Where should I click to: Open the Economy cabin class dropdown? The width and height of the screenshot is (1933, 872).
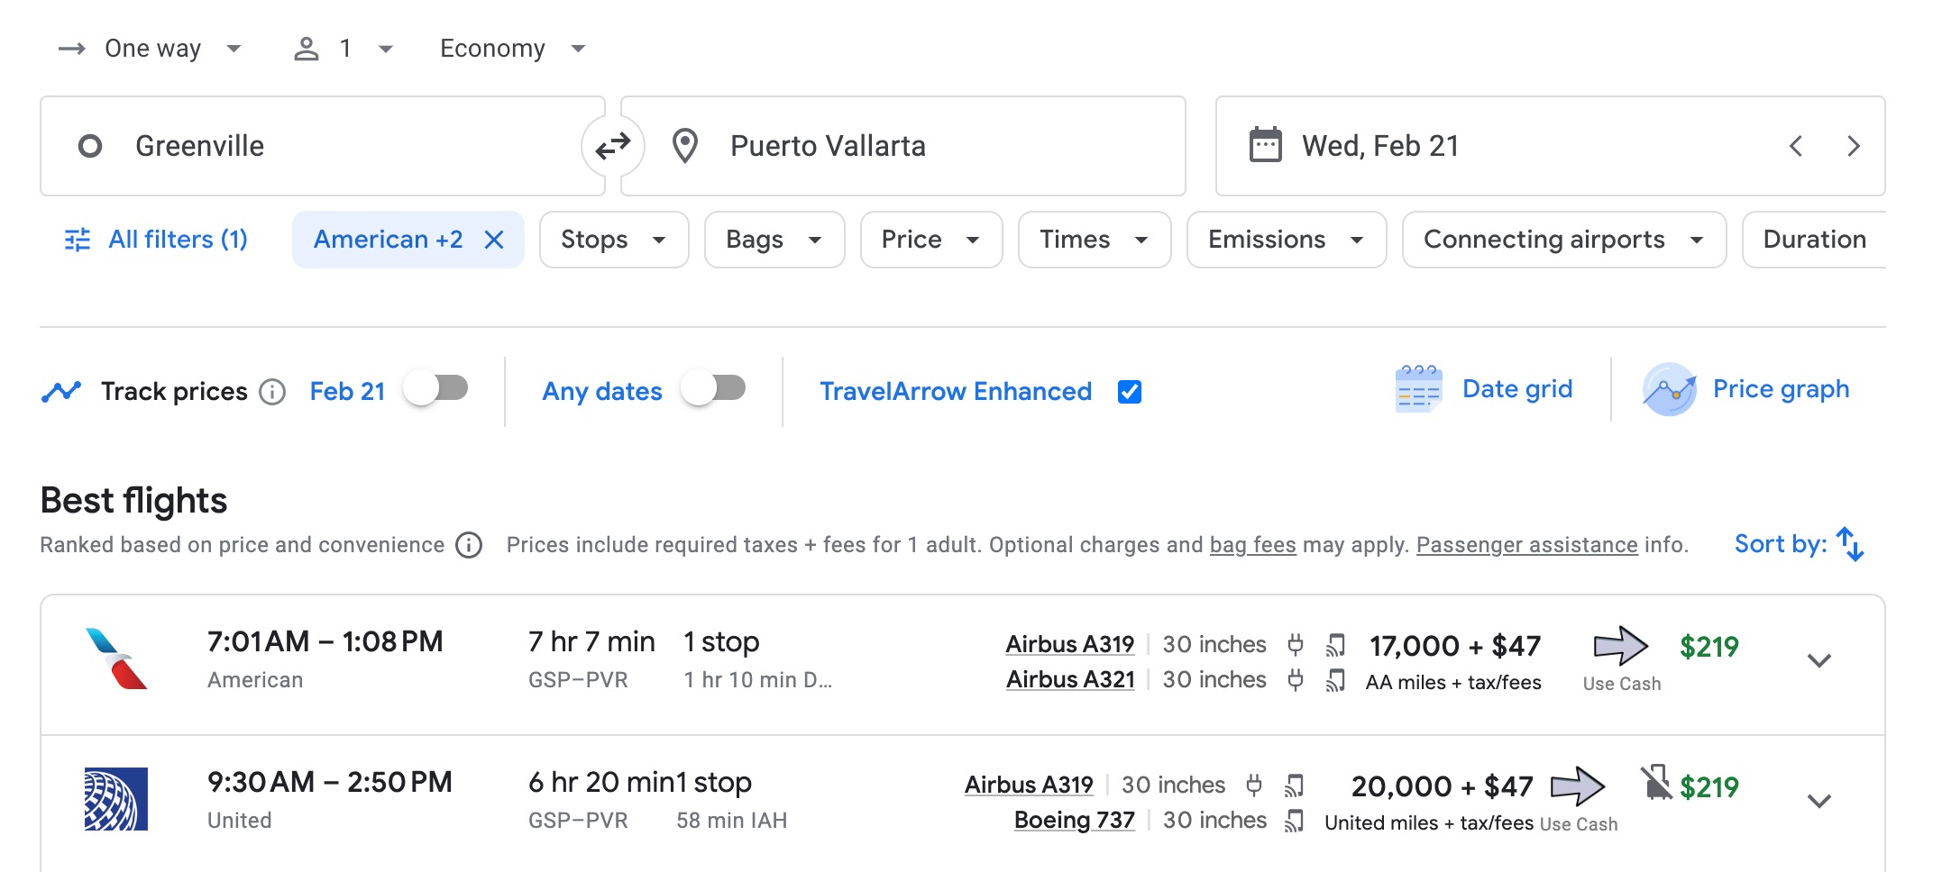tap(512, 49)
